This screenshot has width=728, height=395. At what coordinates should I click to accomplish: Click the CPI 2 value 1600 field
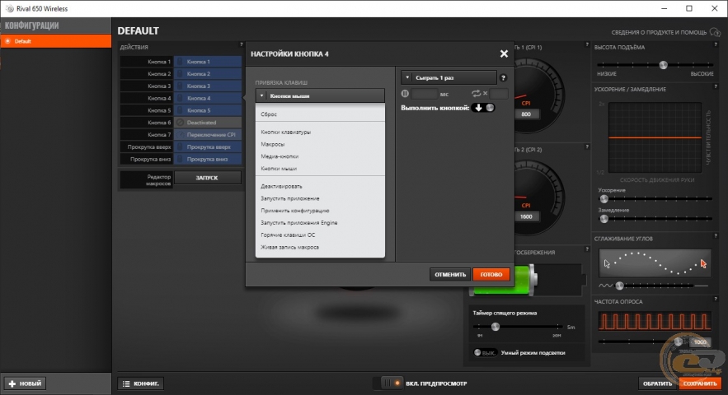[525, 216]
